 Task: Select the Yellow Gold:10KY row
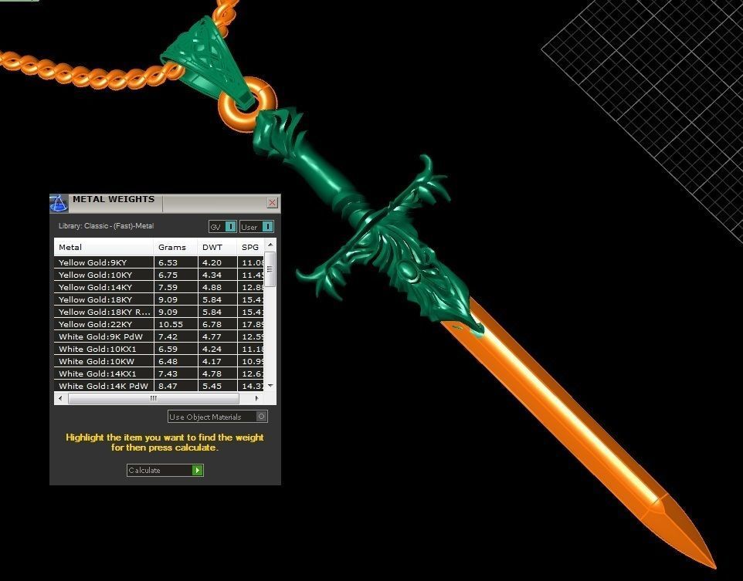[159, 275]
